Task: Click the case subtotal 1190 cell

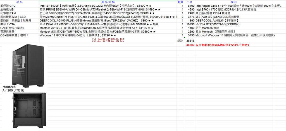Action: 189,28
